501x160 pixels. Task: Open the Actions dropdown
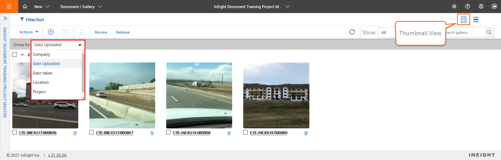(29, 32)
